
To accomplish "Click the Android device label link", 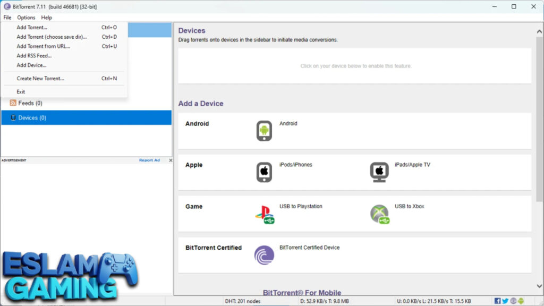I will click(x=288, y=123).
